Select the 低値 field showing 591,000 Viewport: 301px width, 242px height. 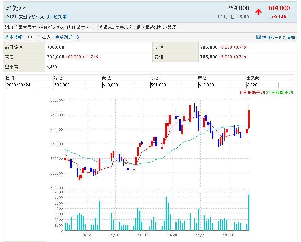(166, 85)
